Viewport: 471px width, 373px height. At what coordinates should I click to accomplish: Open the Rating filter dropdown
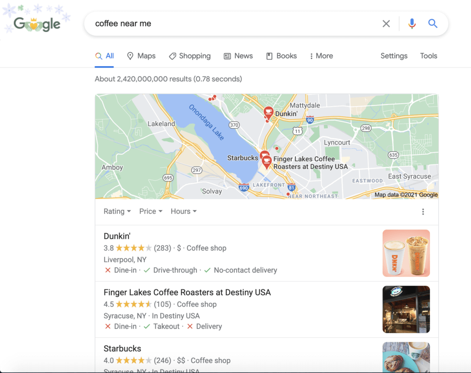[x=117, y=211]
